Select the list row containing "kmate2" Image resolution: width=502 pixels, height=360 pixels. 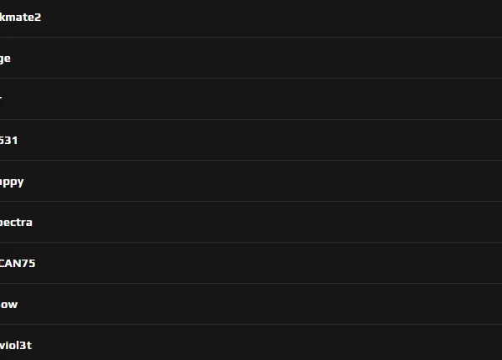pyautogui.click(x=251, y=18)
